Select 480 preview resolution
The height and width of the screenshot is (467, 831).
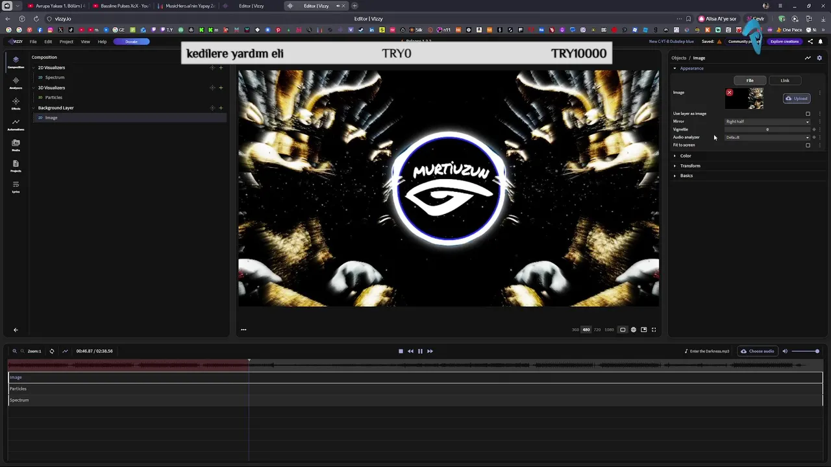tap(586, 329)
